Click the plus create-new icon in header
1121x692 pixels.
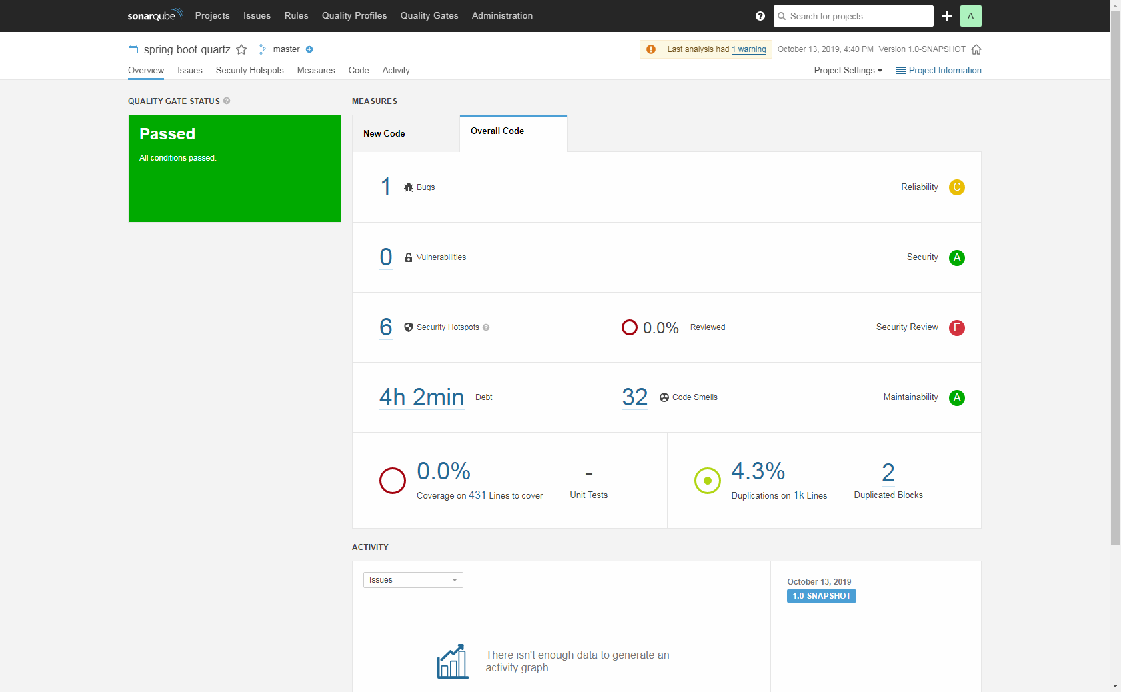(946, 16)
